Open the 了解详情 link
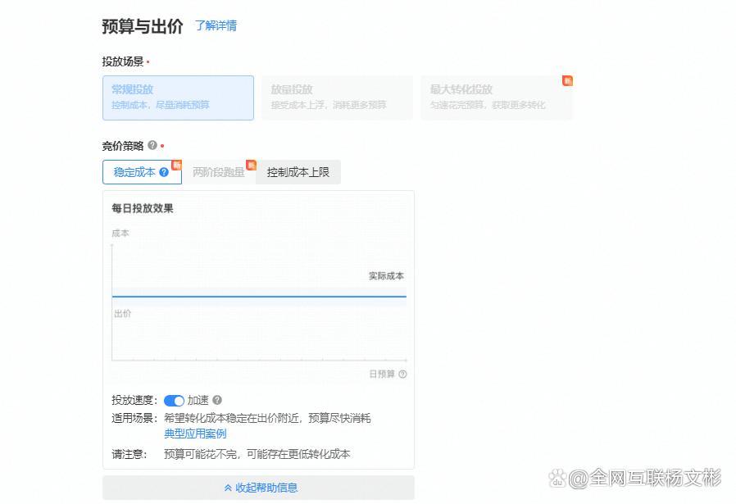 (x=216, y=25)
